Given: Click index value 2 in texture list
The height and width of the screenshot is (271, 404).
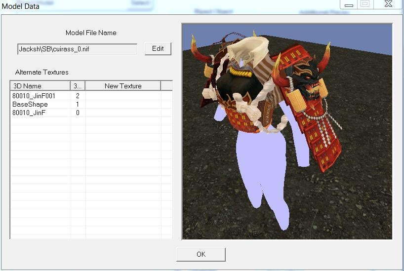Looking at the screenshot, I should click(x=78, y=96).
